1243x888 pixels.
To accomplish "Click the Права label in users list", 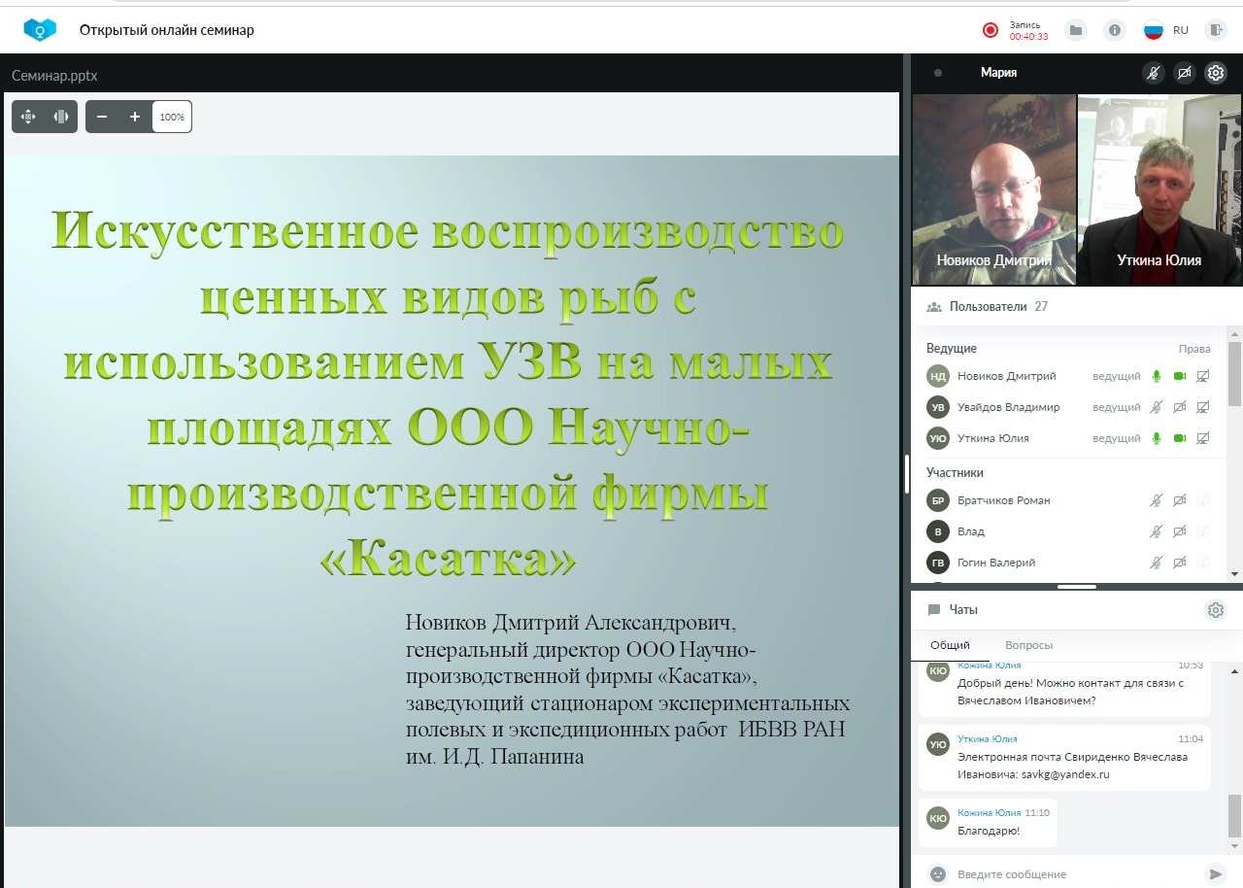I will [1194, 349].
